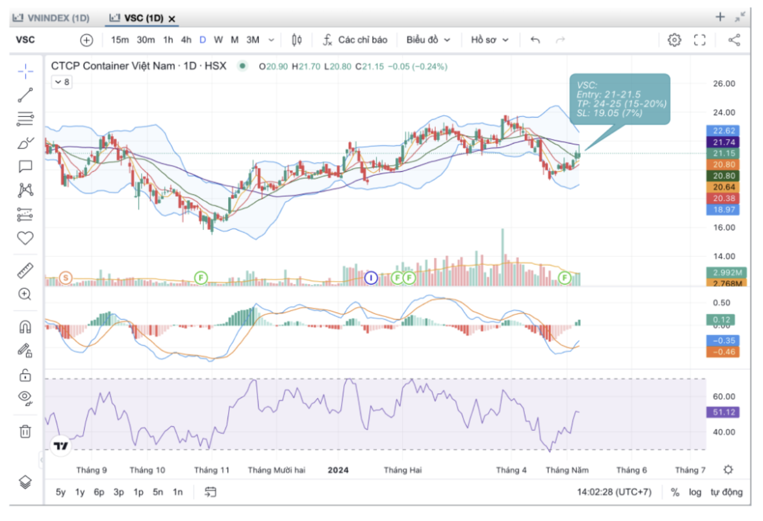Remove drawings with trash icon
Image resolution: width=763 pixels, height=521 pixels.
25,431
